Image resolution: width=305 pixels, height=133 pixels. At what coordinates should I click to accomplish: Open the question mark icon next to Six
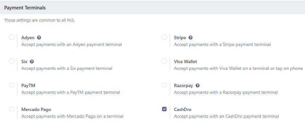click(x=32, y=61)
